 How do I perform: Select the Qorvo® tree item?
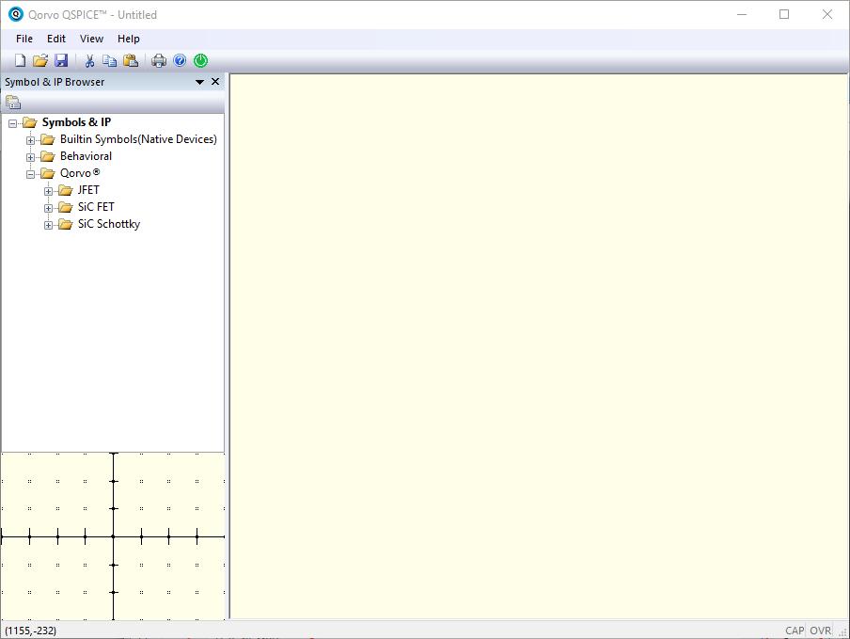(x=80, y=173)
